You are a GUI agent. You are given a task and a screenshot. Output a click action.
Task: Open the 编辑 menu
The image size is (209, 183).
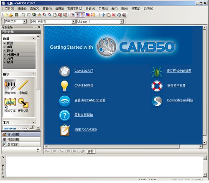pos(22,9)
